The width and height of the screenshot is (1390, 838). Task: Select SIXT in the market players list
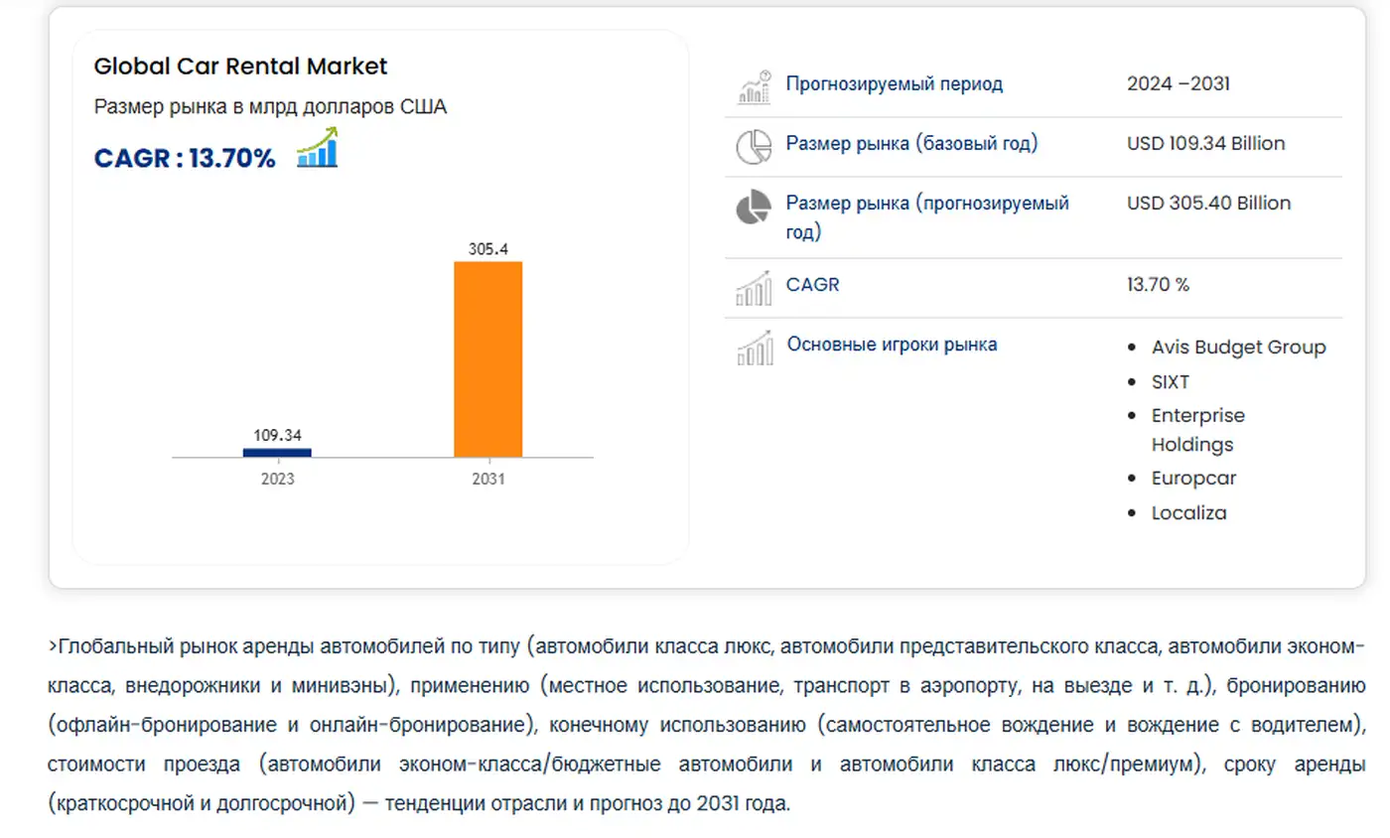(1170, 381)
